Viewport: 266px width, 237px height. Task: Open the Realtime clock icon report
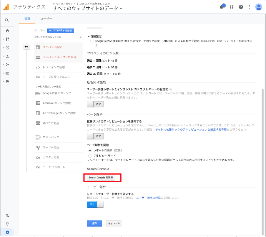[x=7, y=47]
